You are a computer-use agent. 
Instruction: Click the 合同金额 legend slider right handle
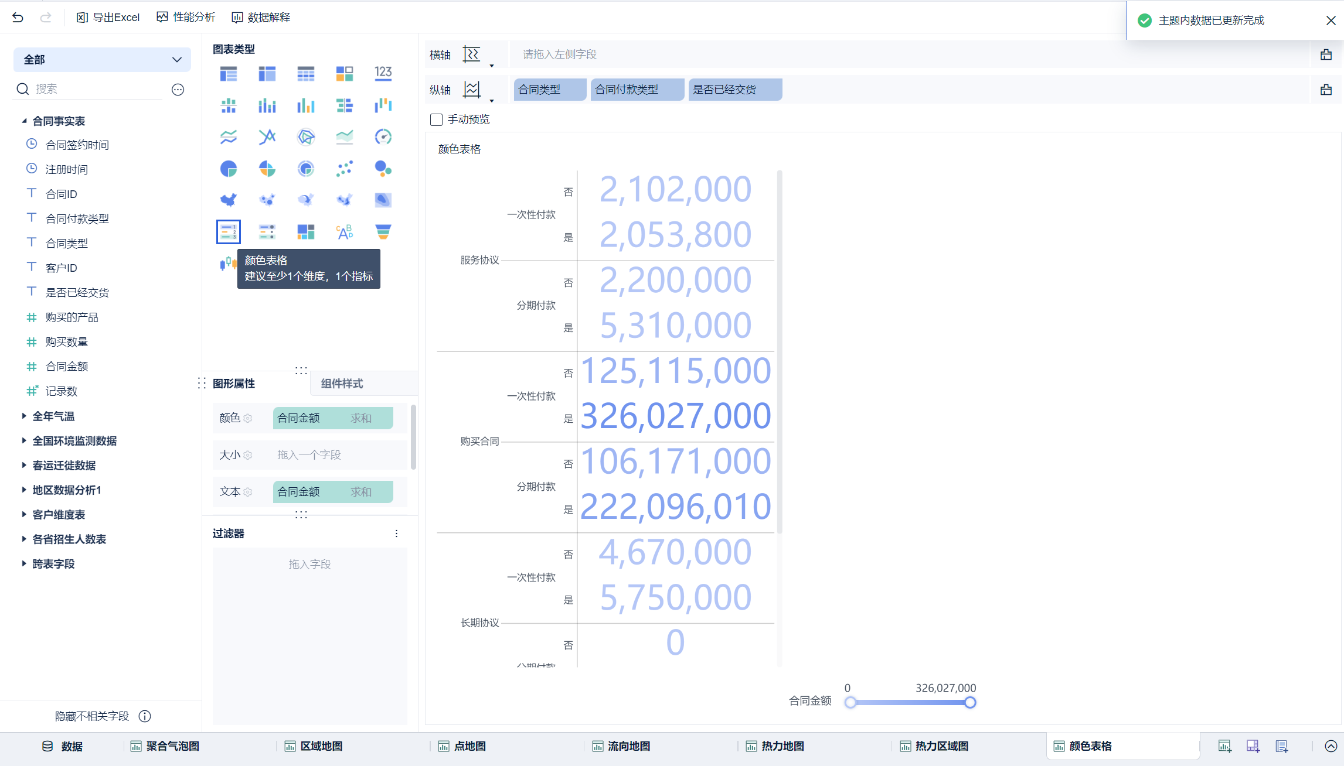[970, 702]
